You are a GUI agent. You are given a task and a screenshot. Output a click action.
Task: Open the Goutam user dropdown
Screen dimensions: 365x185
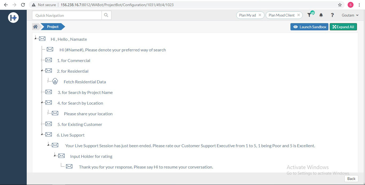point(350,15)
